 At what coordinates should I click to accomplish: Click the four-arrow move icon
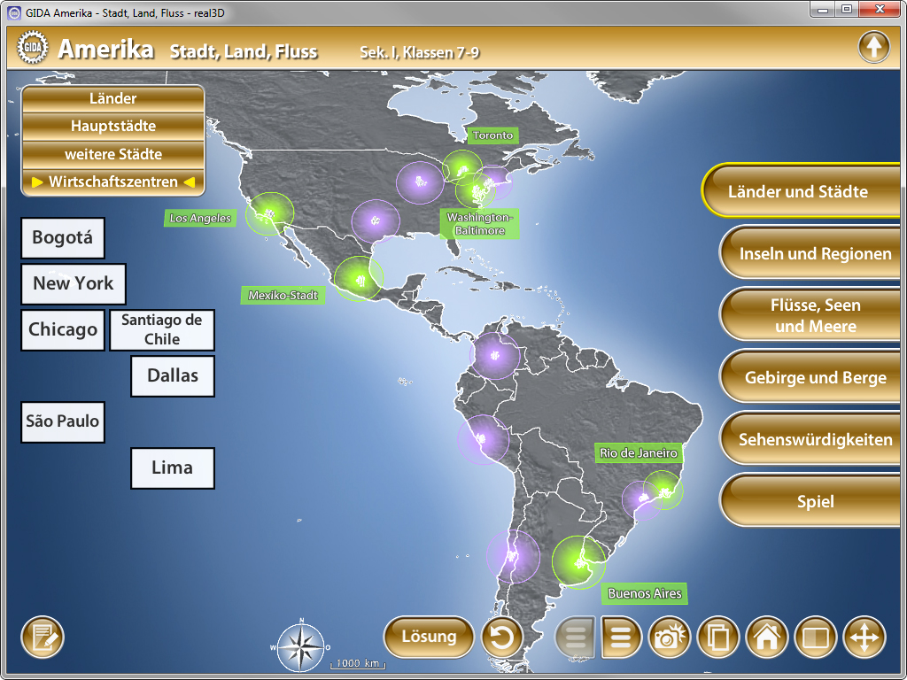coord(864,637)
